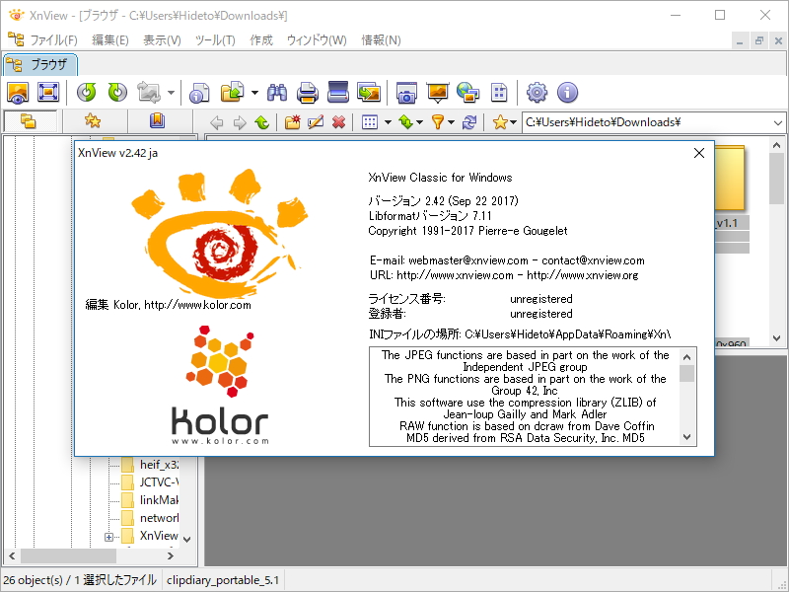
Task: Open the image search (binoculars) tool
Action: [277, 92]
